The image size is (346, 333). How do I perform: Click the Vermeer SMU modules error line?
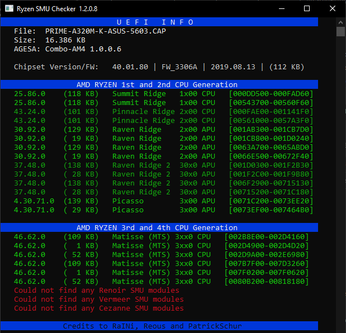click(99, 299)
